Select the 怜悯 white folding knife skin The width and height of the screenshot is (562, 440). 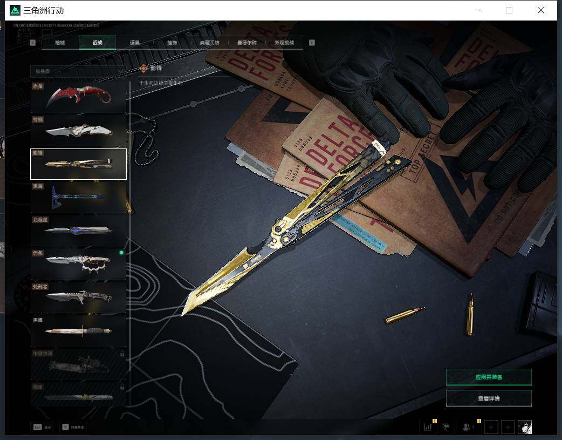point(79,130)
